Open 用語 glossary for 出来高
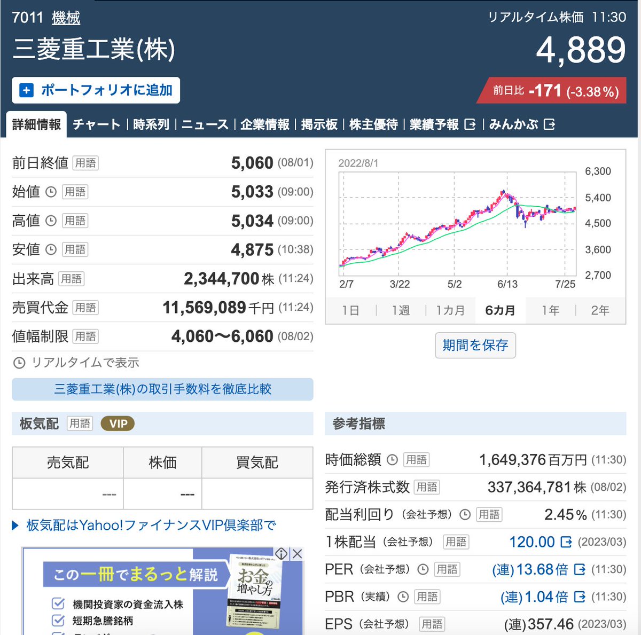The height and width of the screenshot is (635, 641). pos(71,279)
